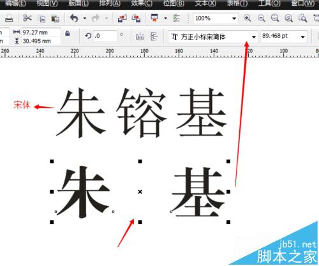Open the 视图(V) menu
This screenshot has height=266, width=319.
[47, 3]
